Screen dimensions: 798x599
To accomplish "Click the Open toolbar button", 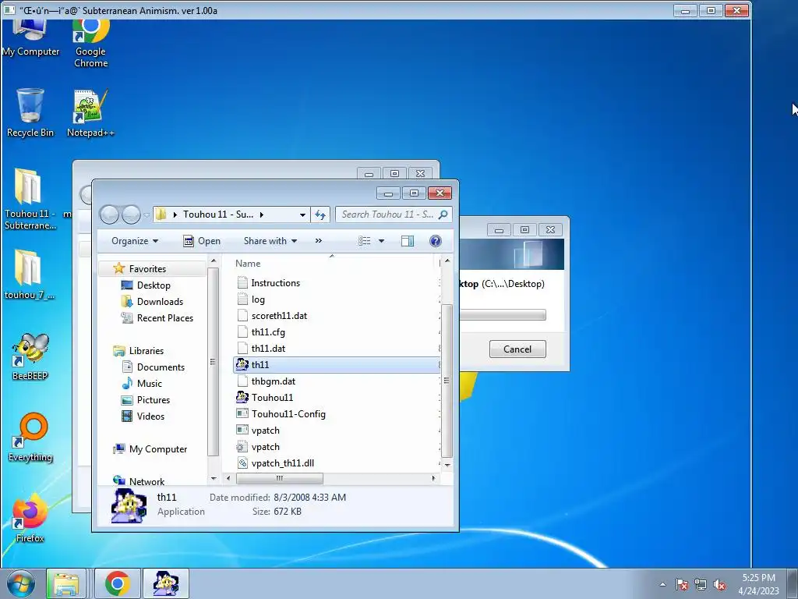I will pos(202,241).
